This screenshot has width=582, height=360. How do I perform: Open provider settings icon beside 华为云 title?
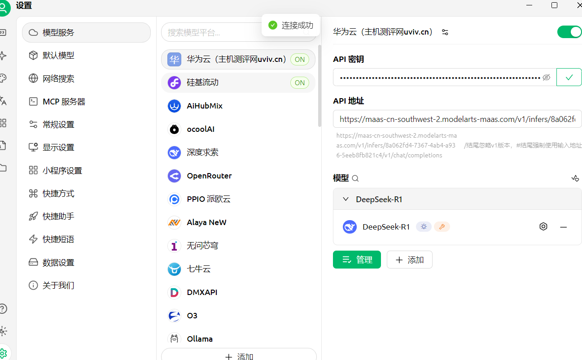coord(445,32)
